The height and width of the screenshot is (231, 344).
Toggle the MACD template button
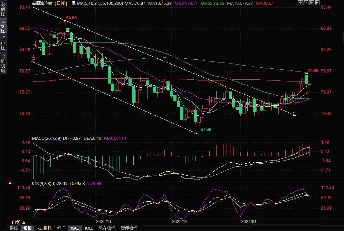tap(75, 228)
